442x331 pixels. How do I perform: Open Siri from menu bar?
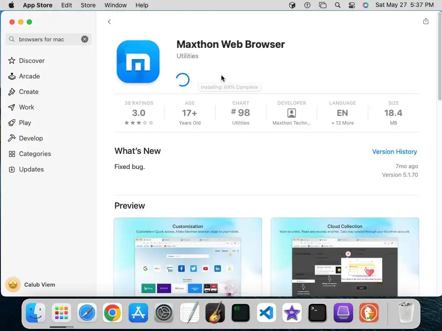tap(365, 5)
